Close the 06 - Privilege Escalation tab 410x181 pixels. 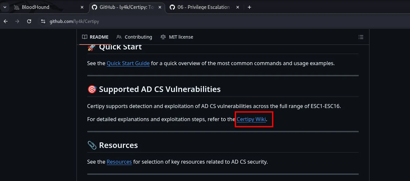[238, 7]
